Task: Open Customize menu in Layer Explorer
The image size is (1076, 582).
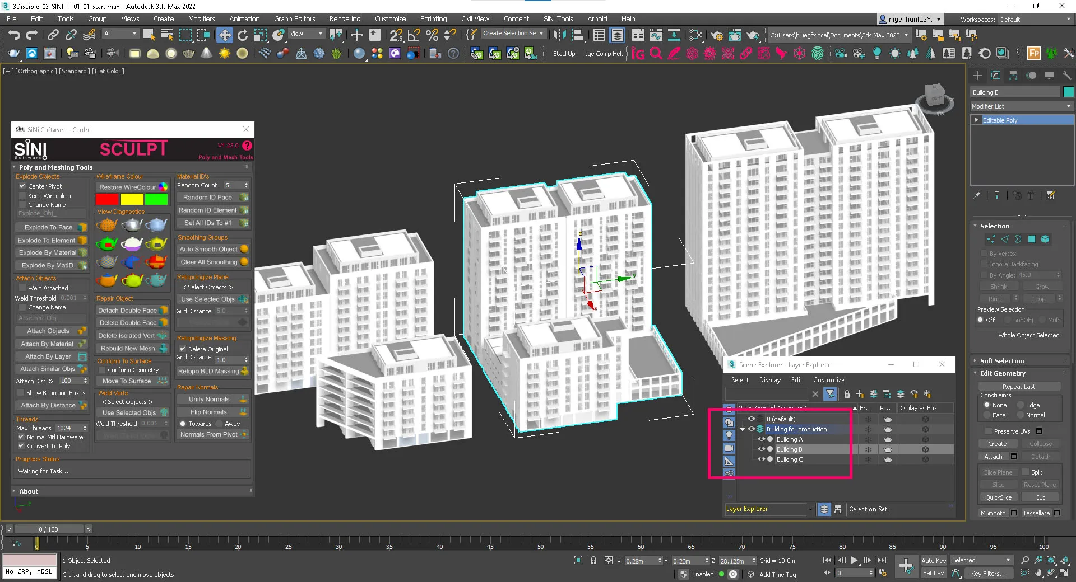Action: 828,380
